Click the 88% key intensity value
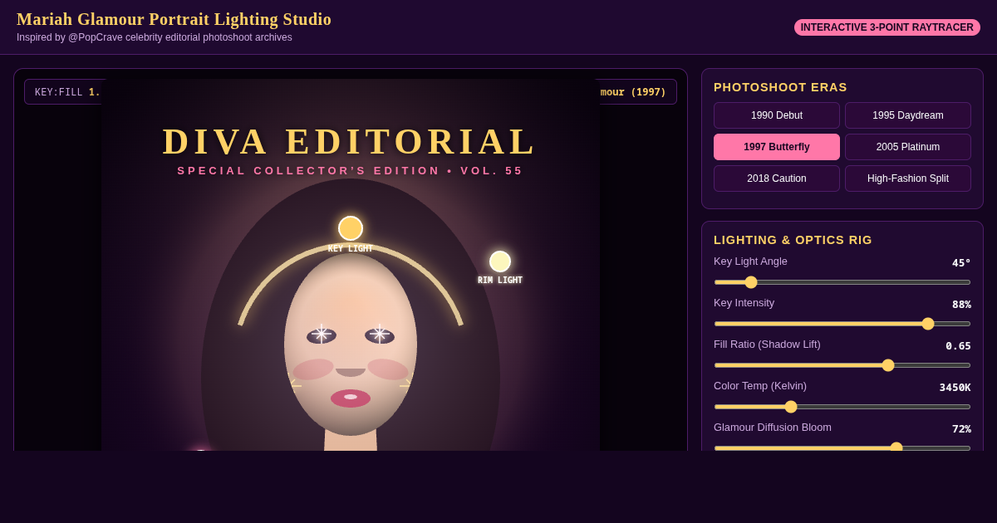The height and width of the screenshot is (523, 997). click(961, 305)
